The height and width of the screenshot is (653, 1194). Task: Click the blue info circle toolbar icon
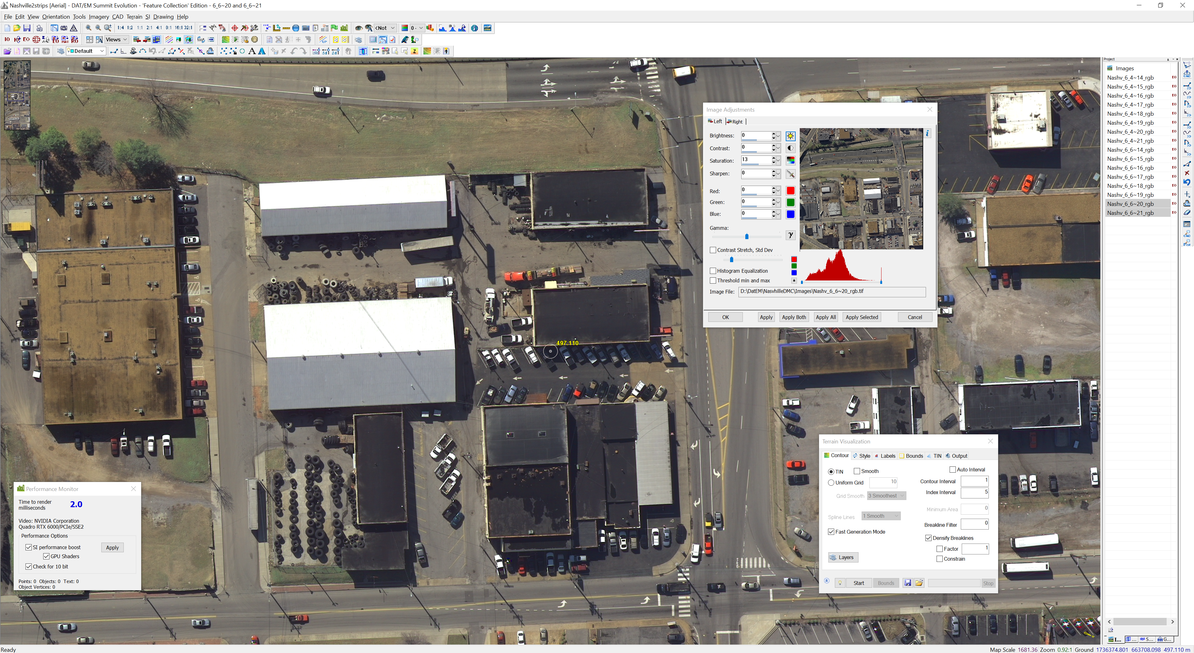click(x=474, y=28)
